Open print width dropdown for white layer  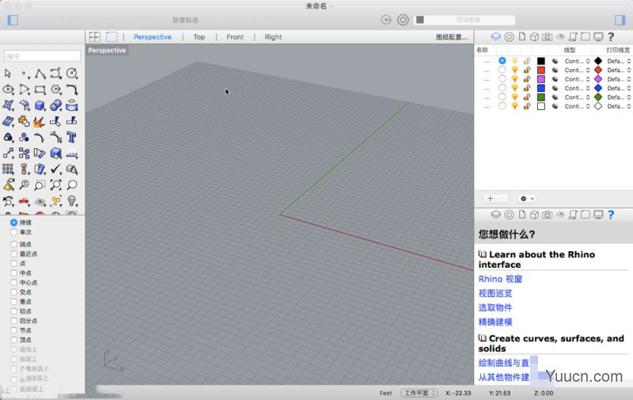point(619,106)
